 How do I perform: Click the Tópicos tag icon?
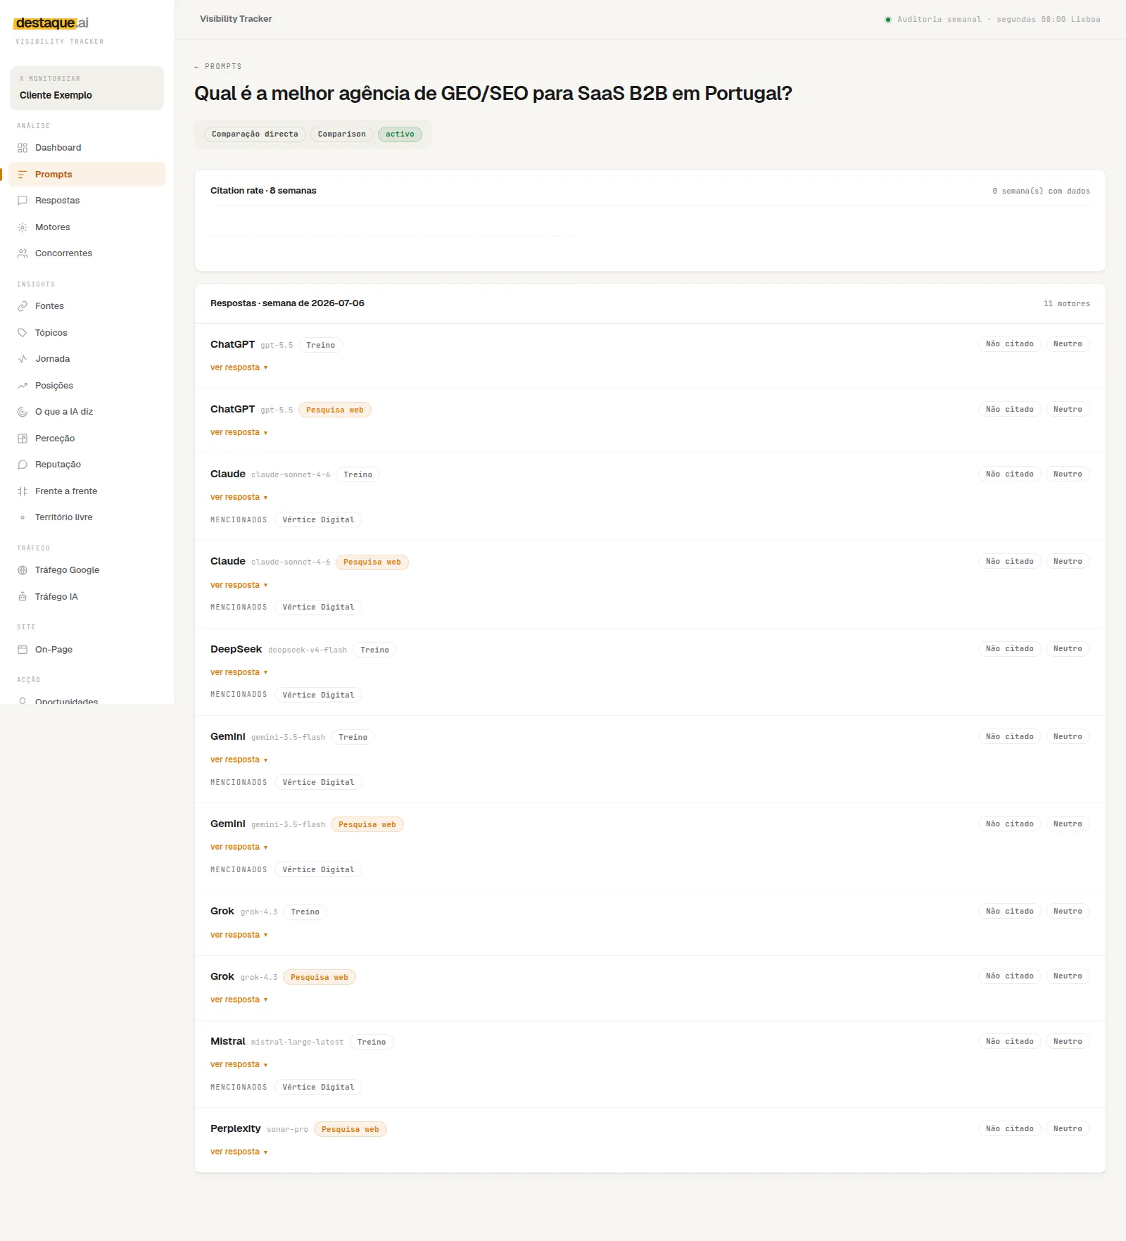[23, 333]
